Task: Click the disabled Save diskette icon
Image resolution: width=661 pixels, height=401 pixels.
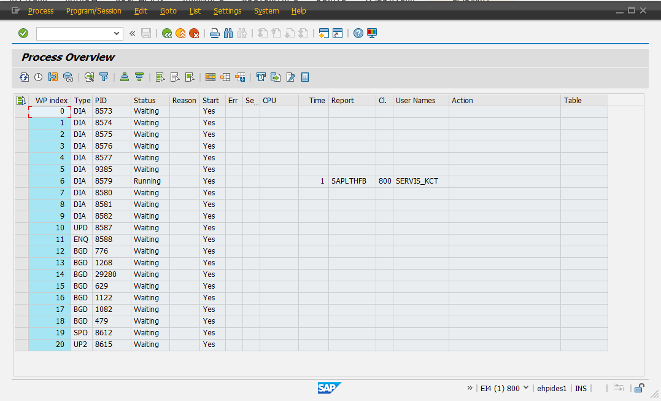Action: [146, 33]
